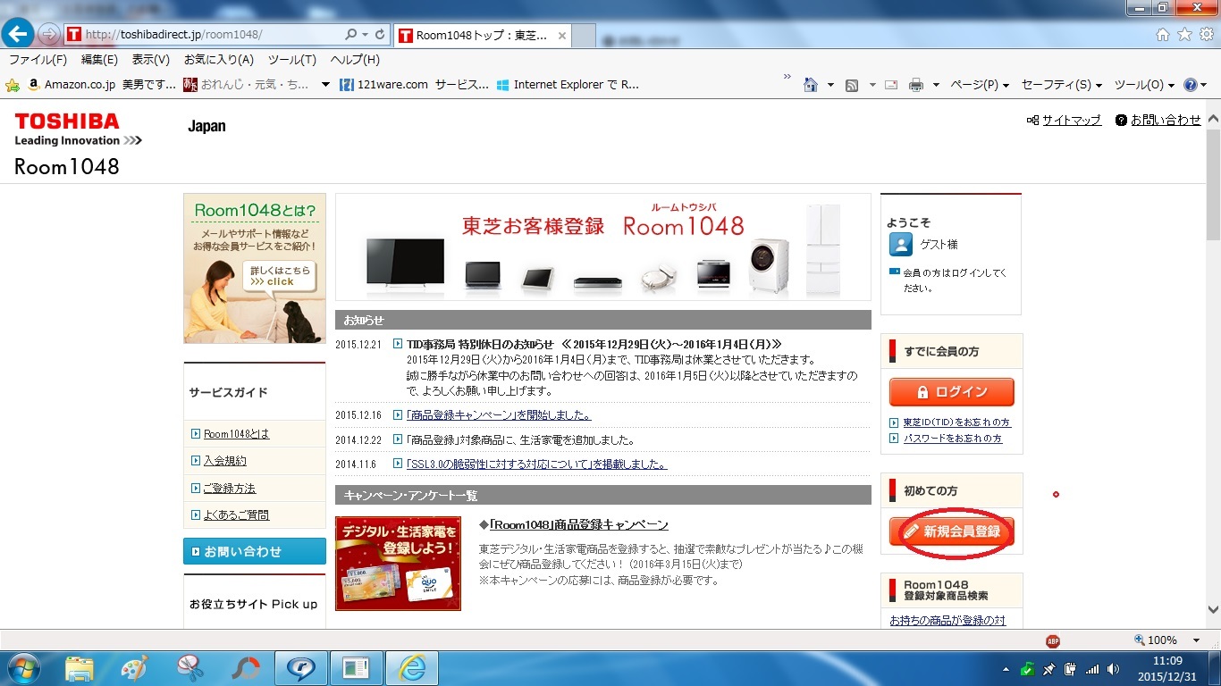Click the パスワードをお忘れの方 link
Viewport: 1221px width, 686px height.
coord(952,439)
